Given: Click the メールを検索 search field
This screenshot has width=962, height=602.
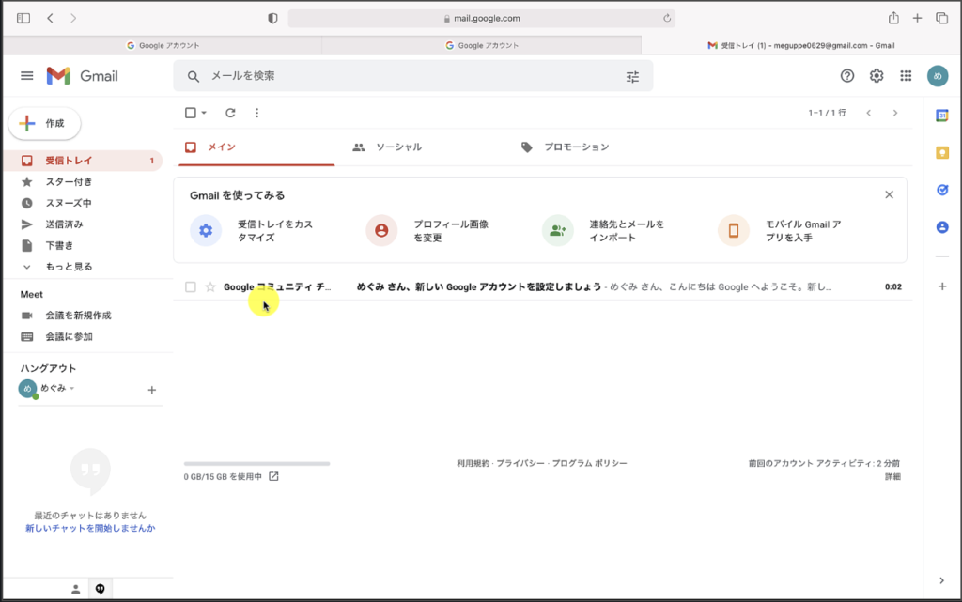Looking at the screenshot, I should (x=411, y=76).
